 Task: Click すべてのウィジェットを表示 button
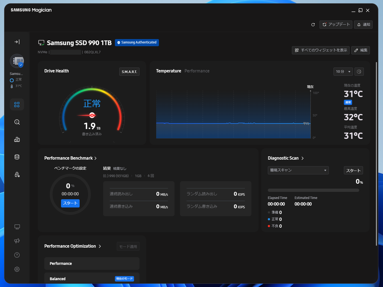(321, 50)
